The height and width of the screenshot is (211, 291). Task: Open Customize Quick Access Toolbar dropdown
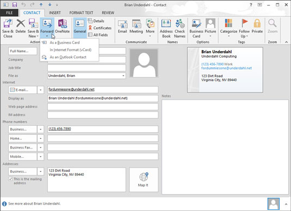pos(57,5)
